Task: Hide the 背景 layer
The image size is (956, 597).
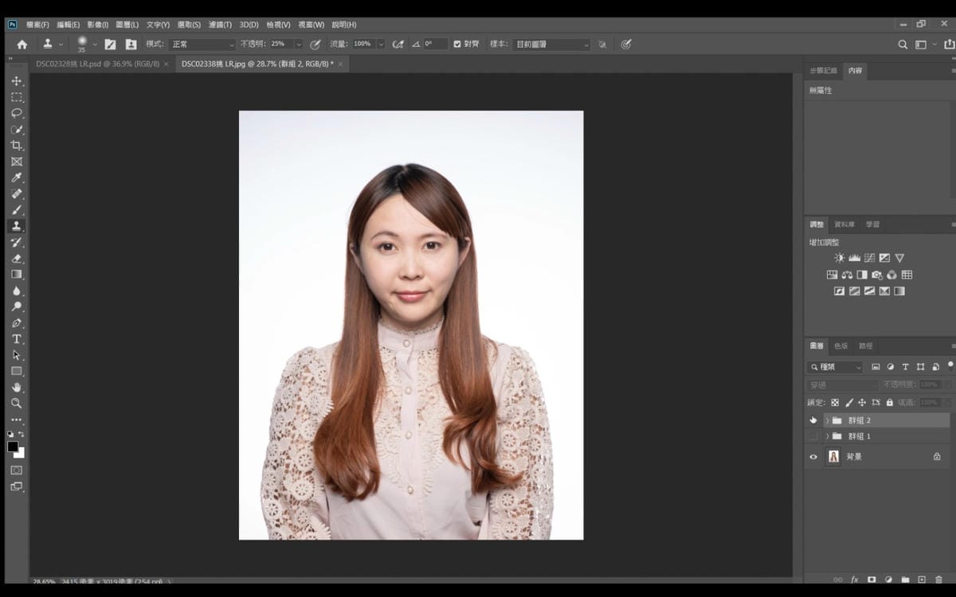Action: (813, 457)
